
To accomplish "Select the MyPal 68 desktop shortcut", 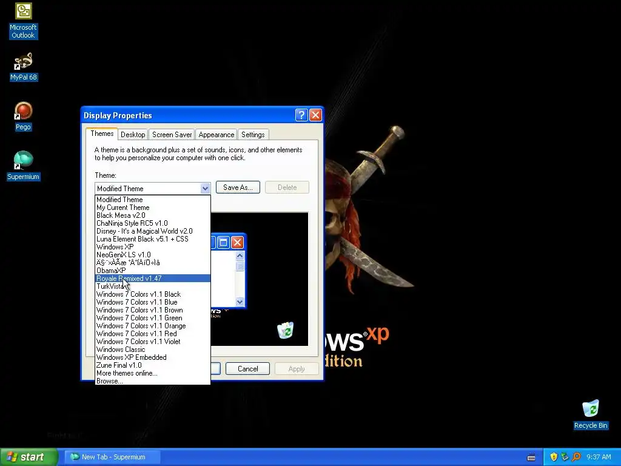I will click(x=24, y=67).
